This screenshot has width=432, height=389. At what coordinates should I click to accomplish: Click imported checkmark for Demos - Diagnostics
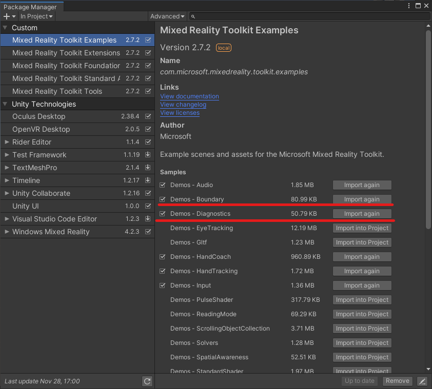(x=163, y=214)
